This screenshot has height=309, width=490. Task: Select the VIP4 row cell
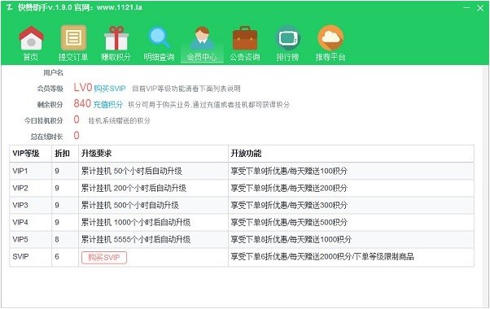pyautogui.click(x=31, y=223)
